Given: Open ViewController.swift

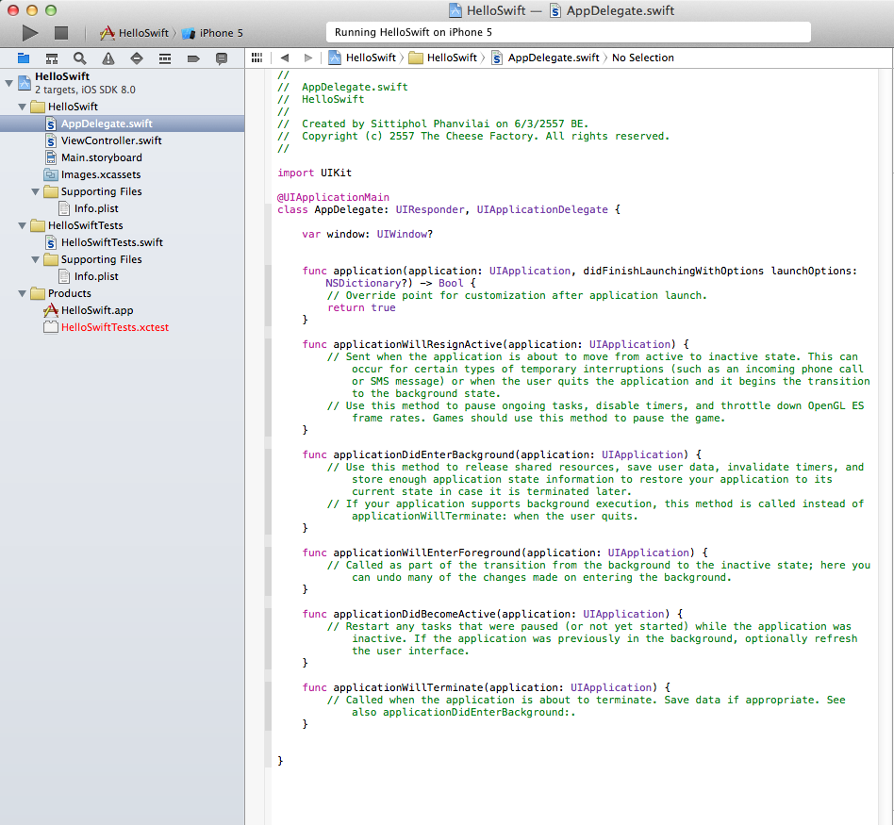Looking at the screenshot, I should 122,140.
